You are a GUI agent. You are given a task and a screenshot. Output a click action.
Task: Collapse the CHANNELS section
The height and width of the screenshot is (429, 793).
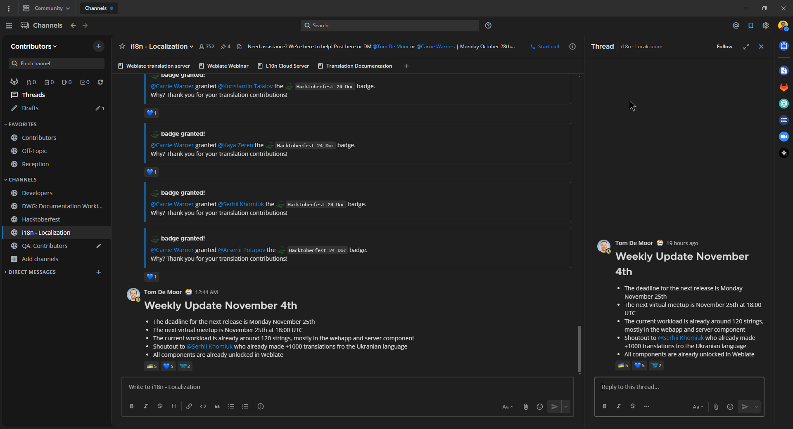tap(21, 179)
